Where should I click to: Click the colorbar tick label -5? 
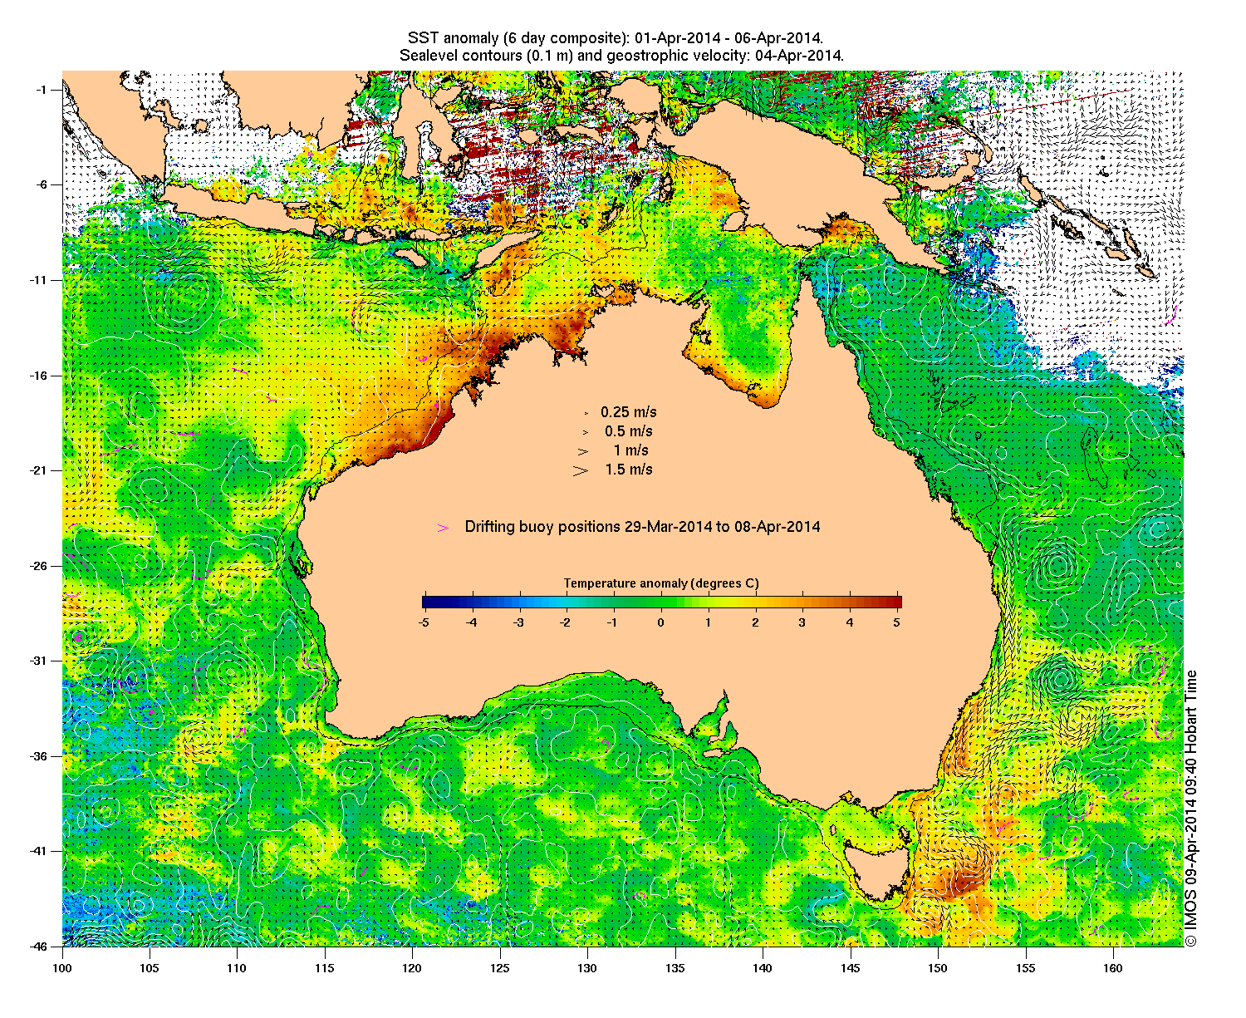pyautogui.click(x=424, y=622)
